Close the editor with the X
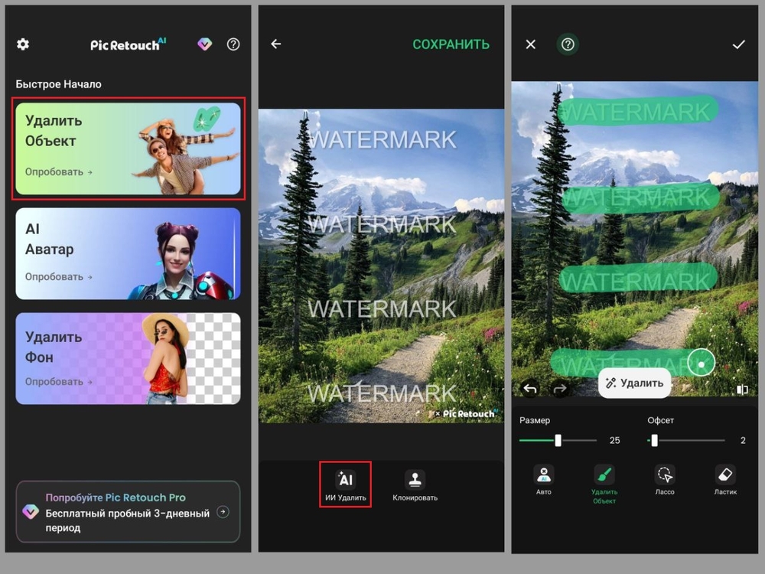Screen dimensions: 765x574 pos(530,44)
